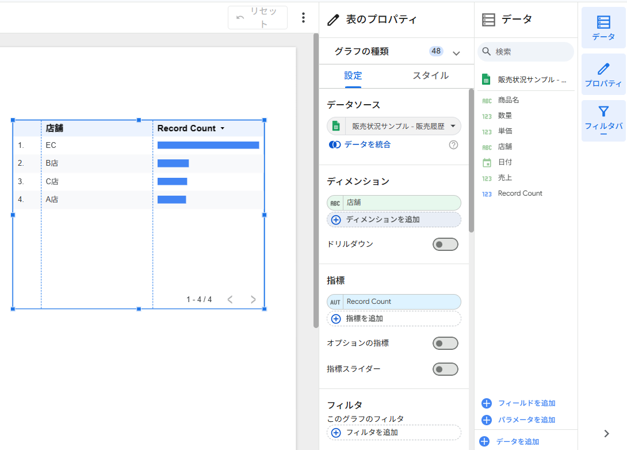The image size is (627, 450).
Task: Click the リセット undo button
Action: (x=258, y=18)
